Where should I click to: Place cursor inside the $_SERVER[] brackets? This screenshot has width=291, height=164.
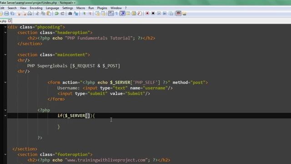pos(88,116)
